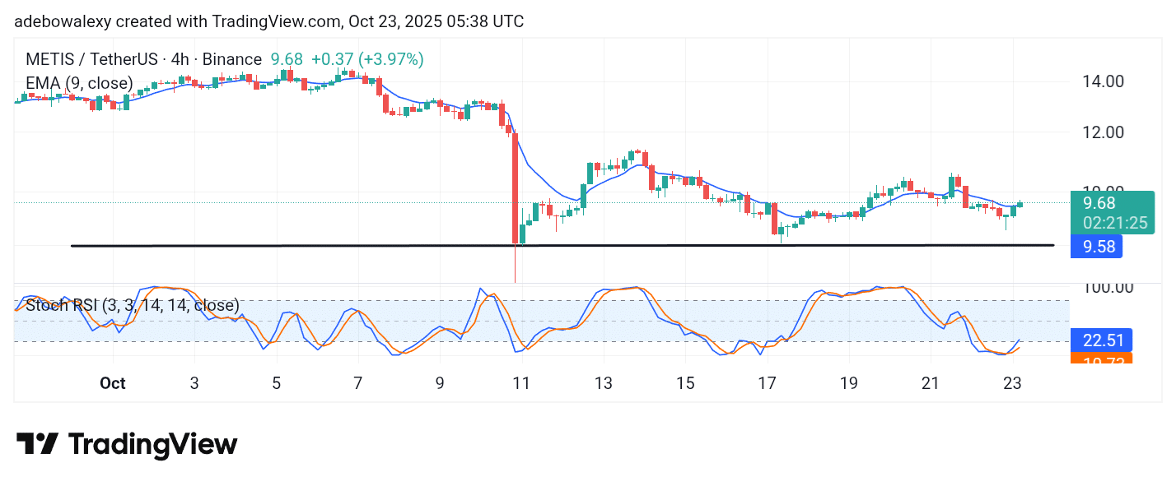1176x486 pixels.
Task: Click the 17 date on the time axis
Action: pos(767,383)
